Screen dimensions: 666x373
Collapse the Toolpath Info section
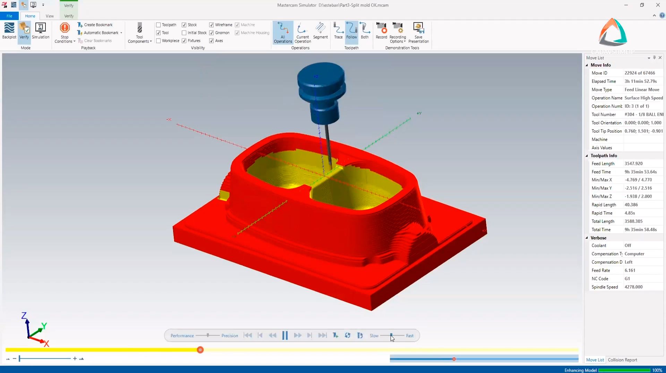point(587,155)
